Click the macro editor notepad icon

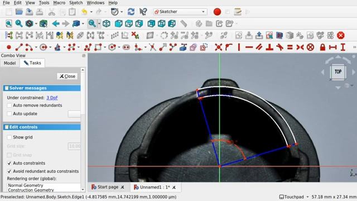click(x=238, y=12)
